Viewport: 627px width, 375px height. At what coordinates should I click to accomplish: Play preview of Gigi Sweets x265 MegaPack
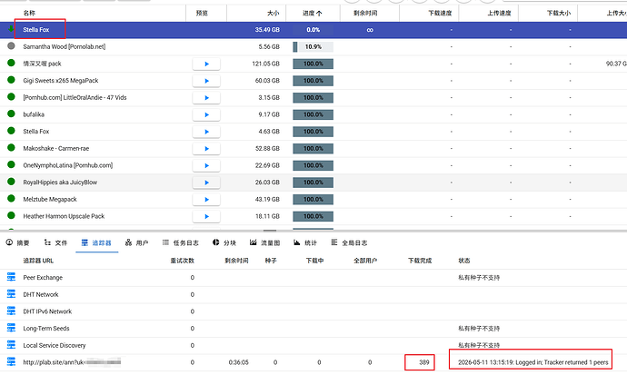(x=206, y=81)
